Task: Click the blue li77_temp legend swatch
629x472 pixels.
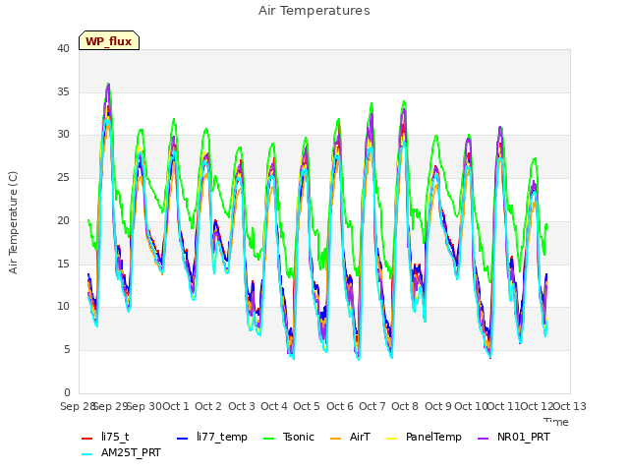Action: tap(183, 438)
